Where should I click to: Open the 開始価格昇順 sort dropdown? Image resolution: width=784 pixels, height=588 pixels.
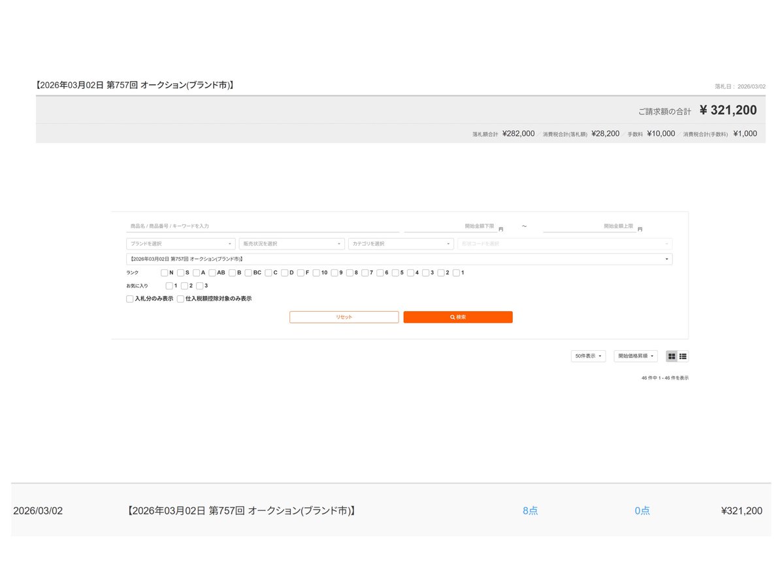[636, 356]
